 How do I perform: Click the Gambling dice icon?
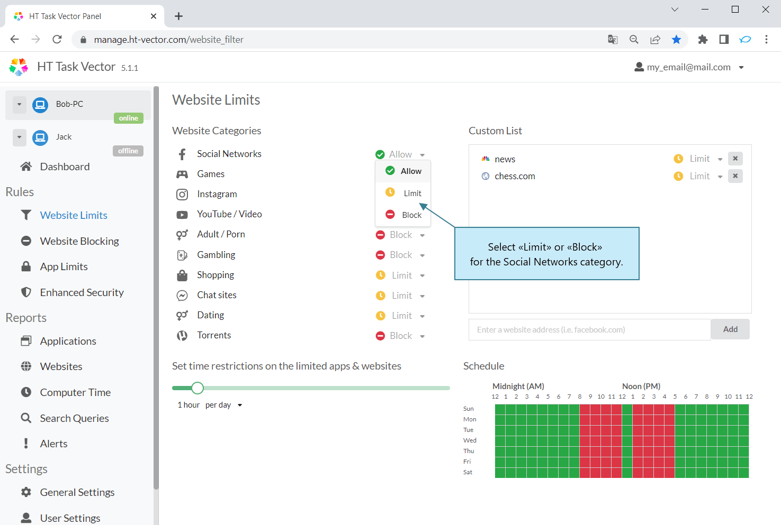[x=182, y=255]
